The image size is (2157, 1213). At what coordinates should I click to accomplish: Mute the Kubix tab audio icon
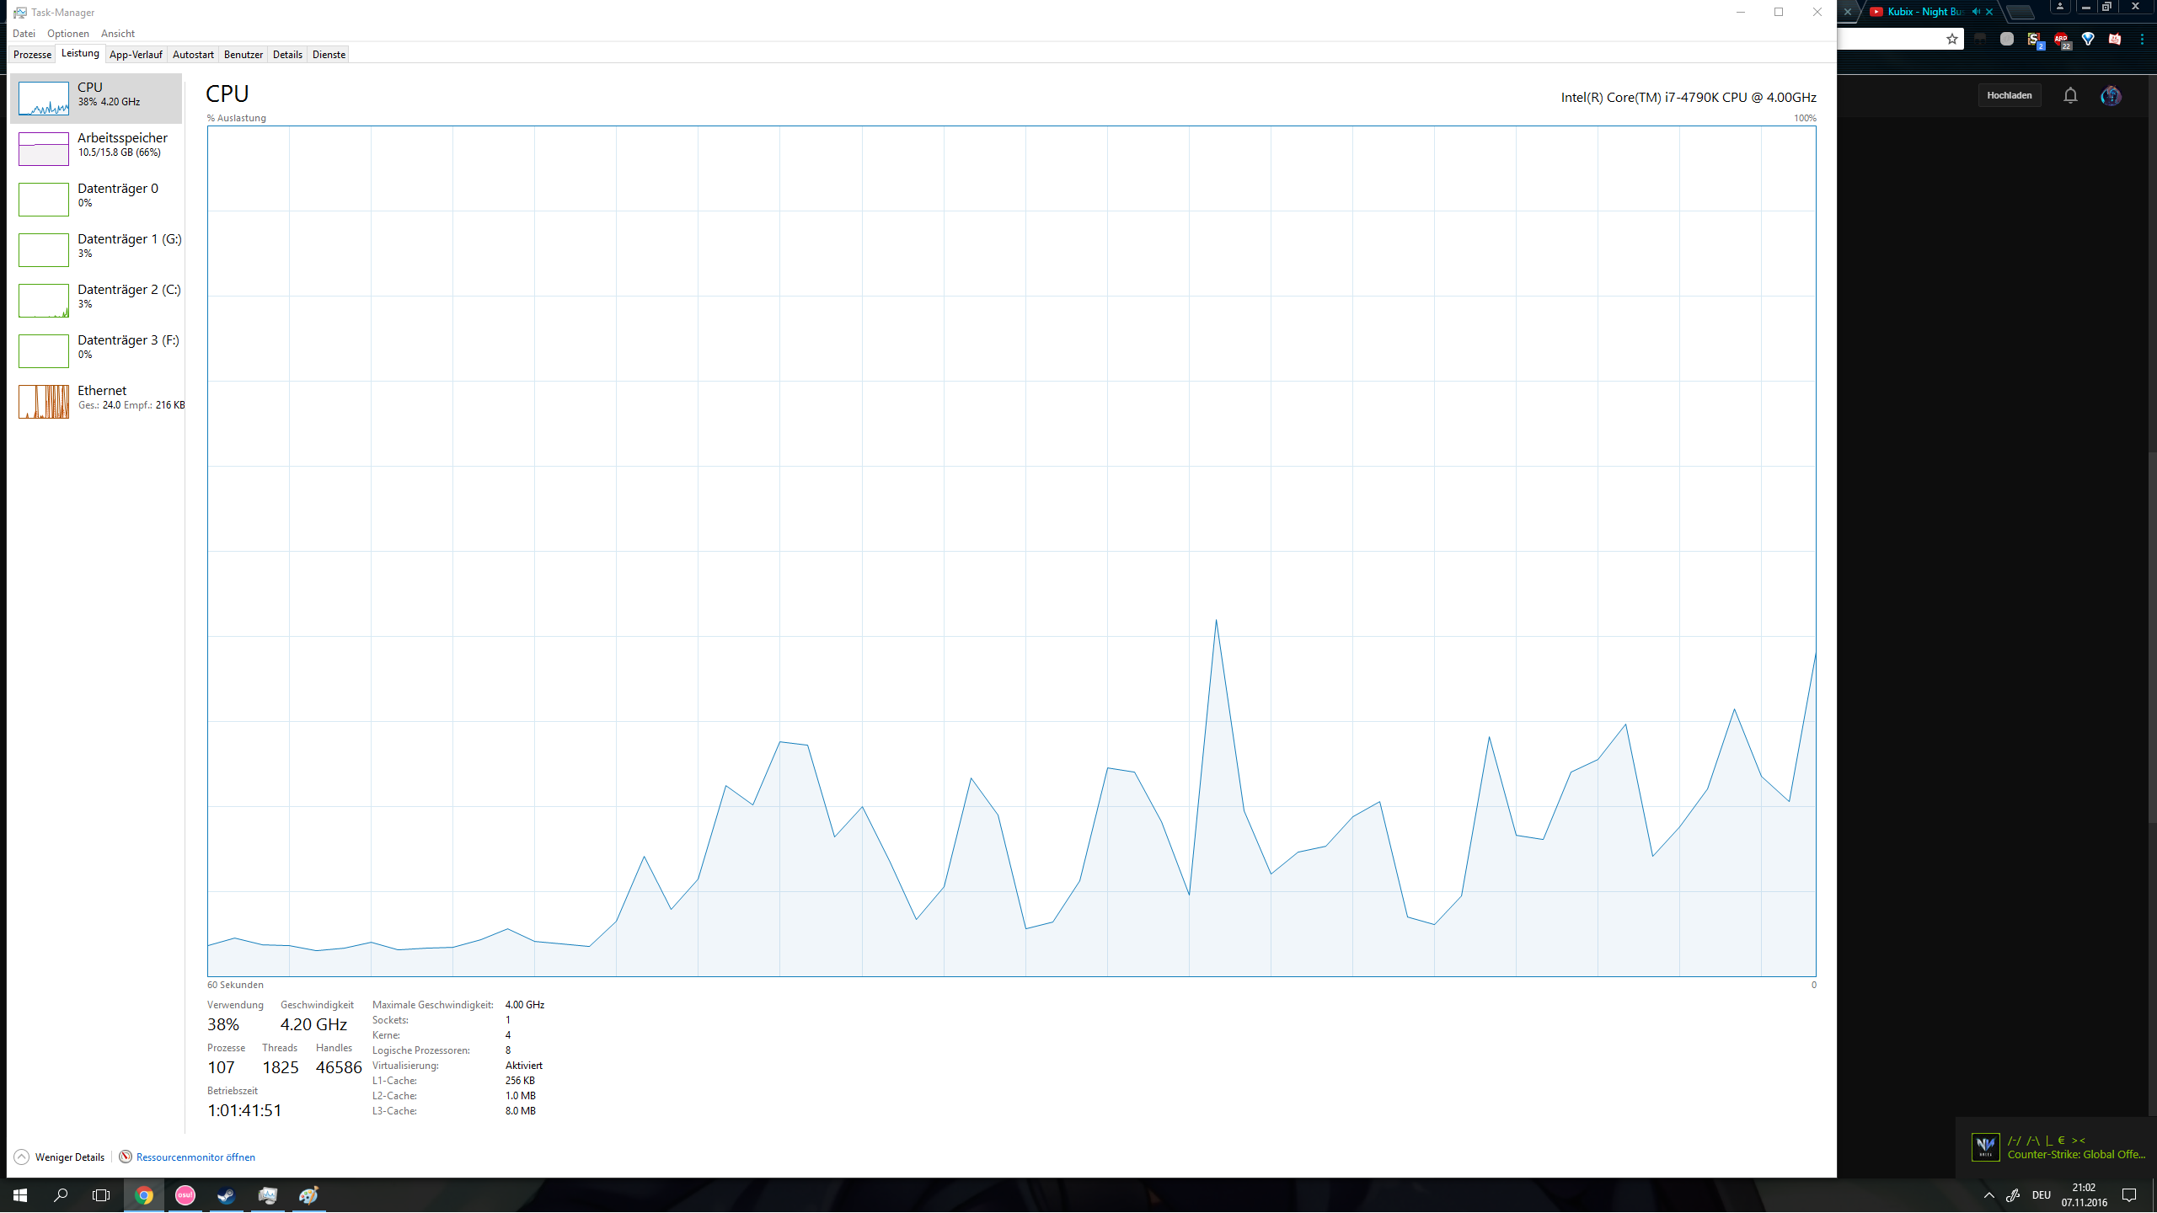tap(1976, 12)
